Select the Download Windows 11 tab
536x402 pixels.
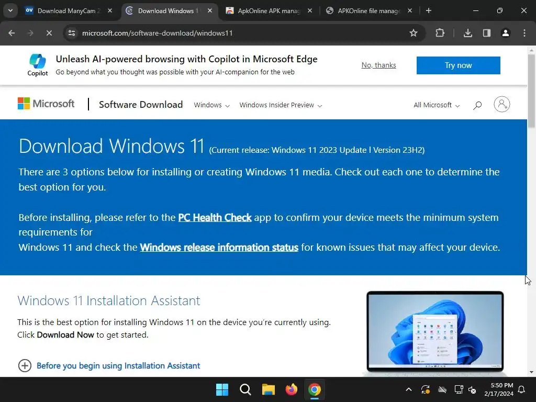(169, 11)
